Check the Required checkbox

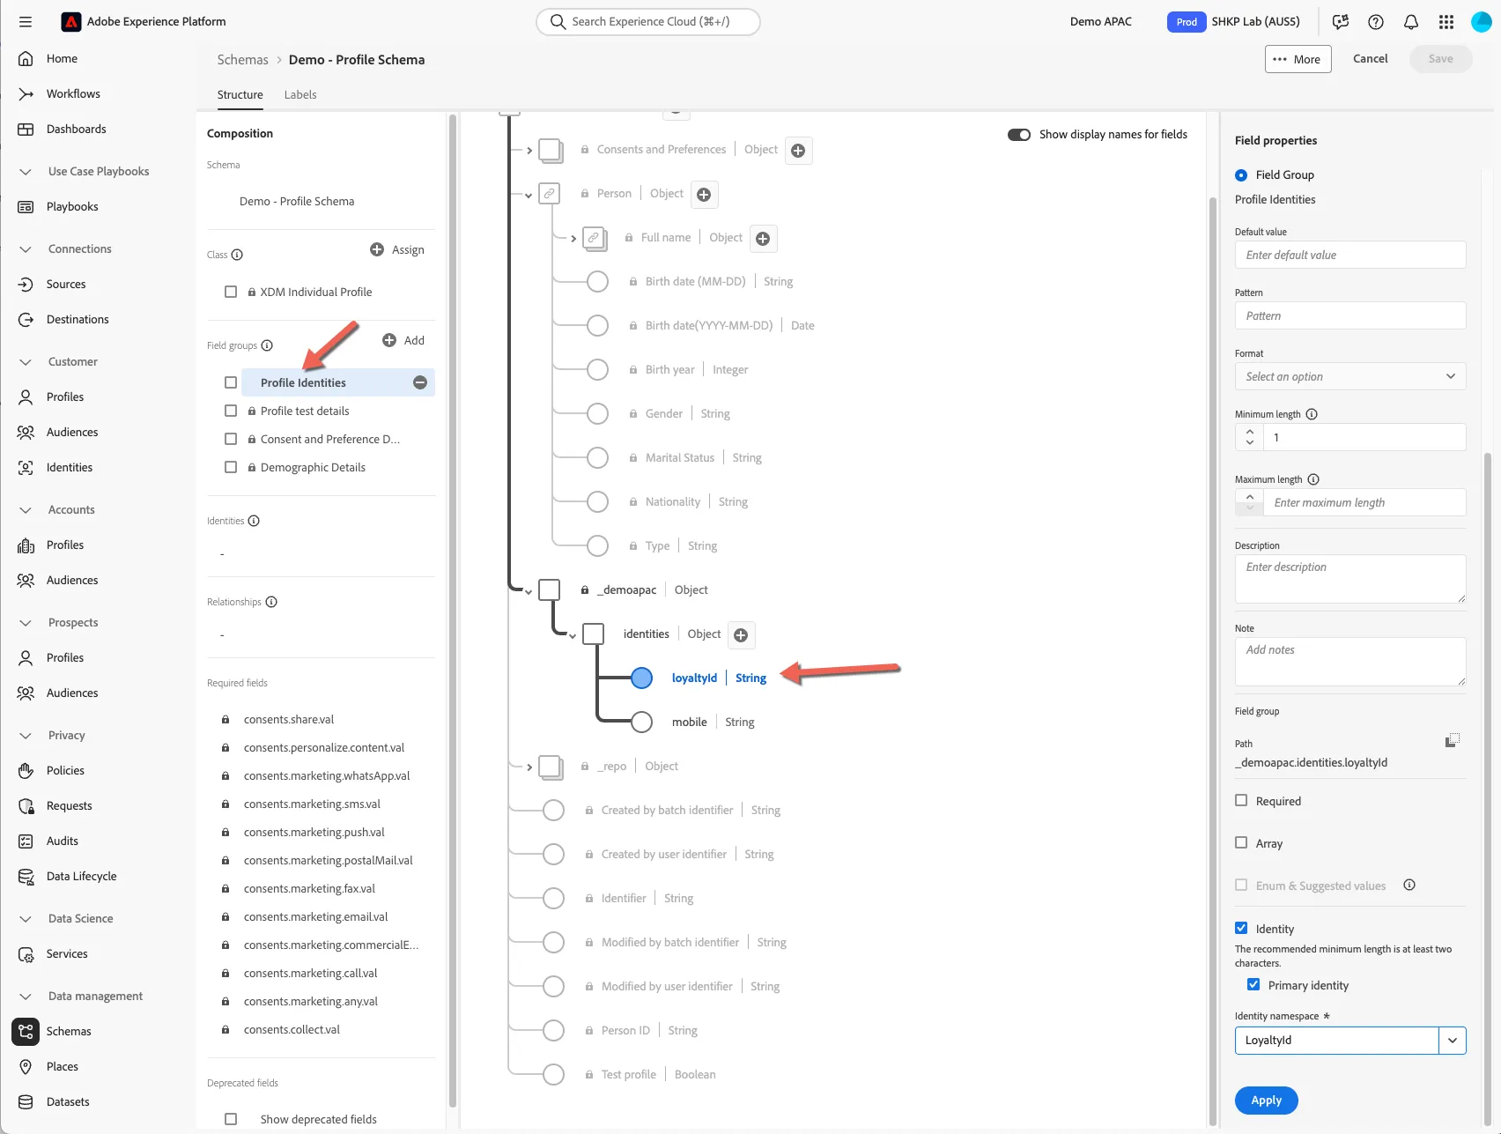[1241, 800]
